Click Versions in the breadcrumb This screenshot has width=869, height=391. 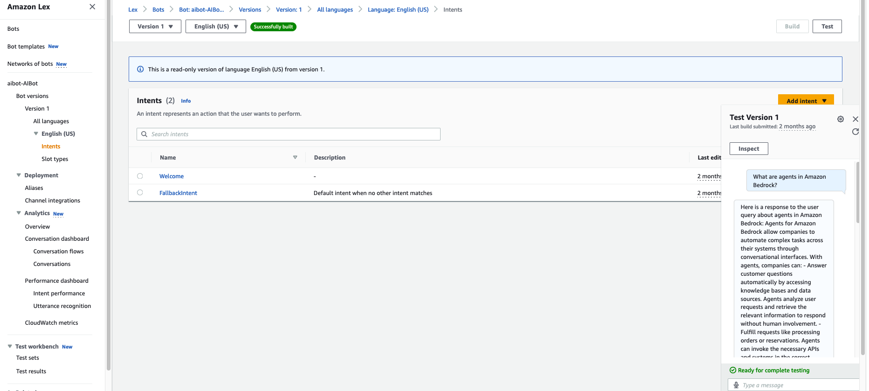250,10
